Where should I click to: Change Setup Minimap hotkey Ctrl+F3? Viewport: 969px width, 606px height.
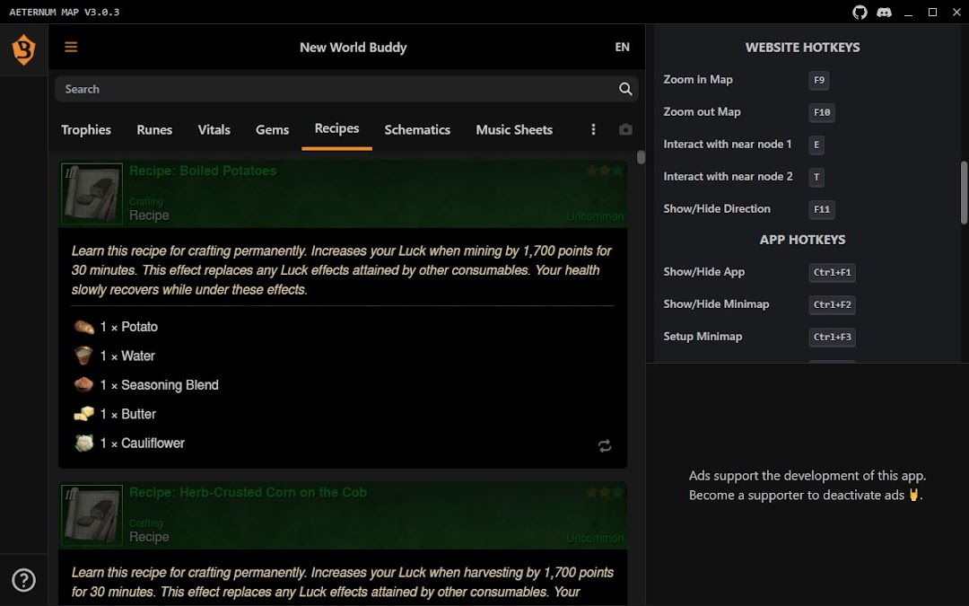833,337
